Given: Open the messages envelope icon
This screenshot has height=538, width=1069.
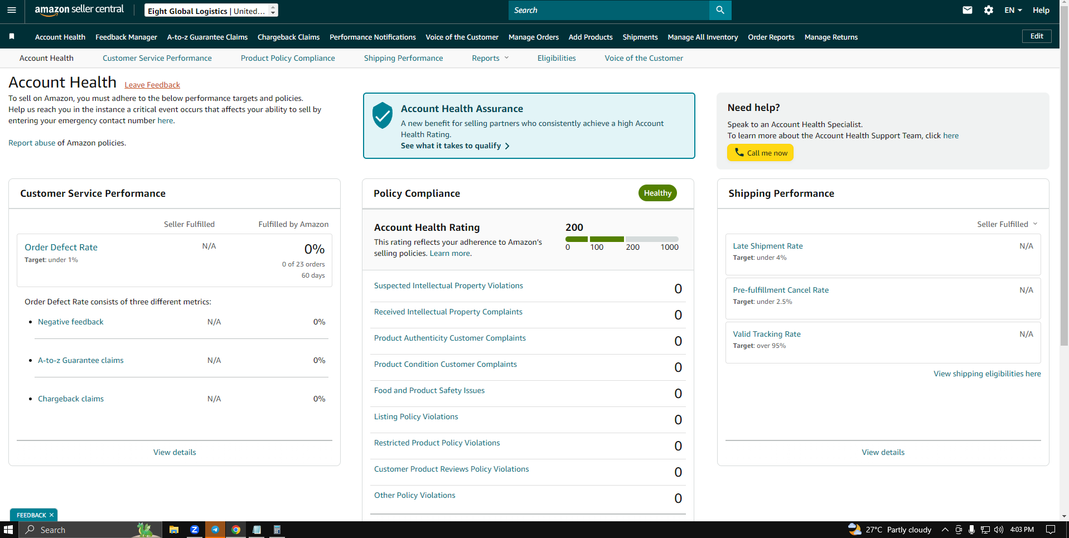Looking at the screenshot, I should [968, 10].
